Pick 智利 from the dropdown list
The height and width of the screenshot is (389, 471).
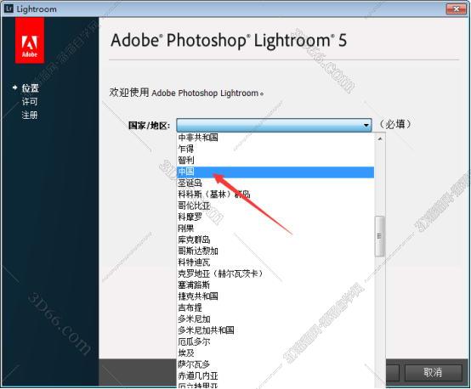[275, 161]
